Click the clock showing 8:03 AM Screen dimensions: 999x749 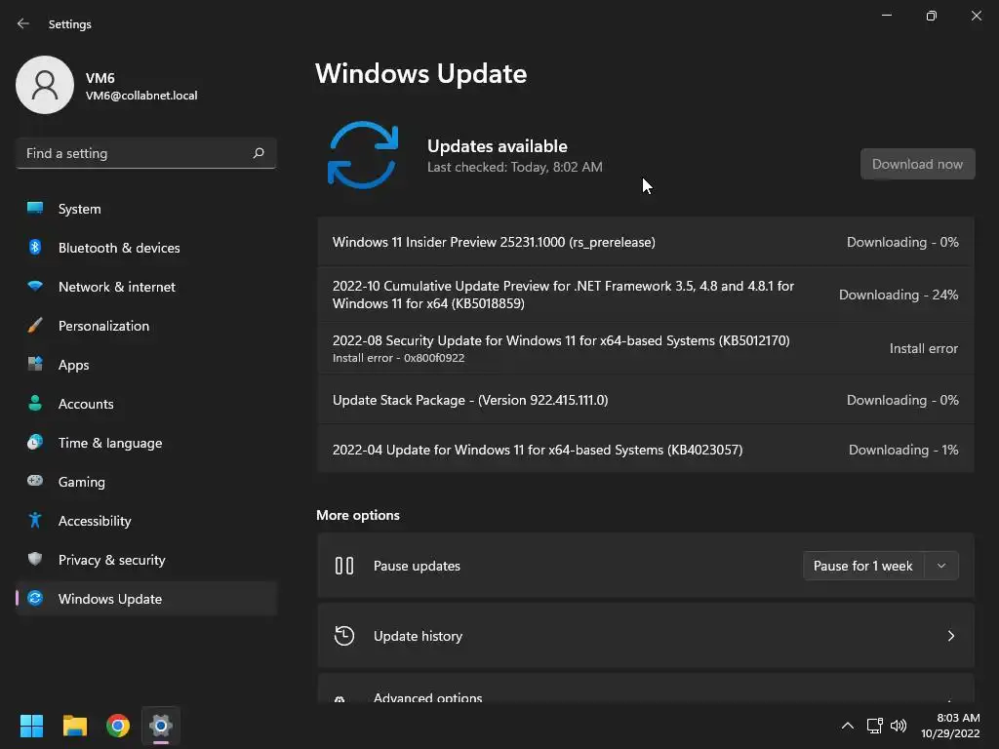click(x=958, y=718)
